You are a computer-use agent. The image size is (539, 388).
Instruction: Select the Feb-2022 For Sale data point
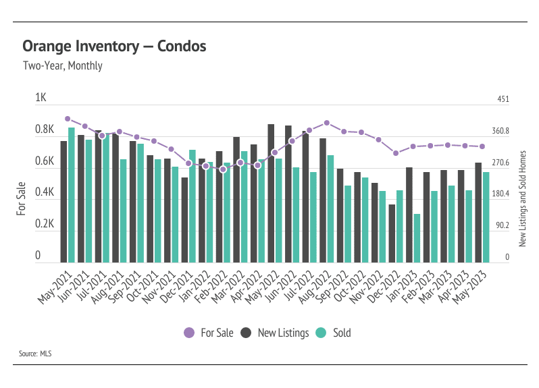[223, 169]
